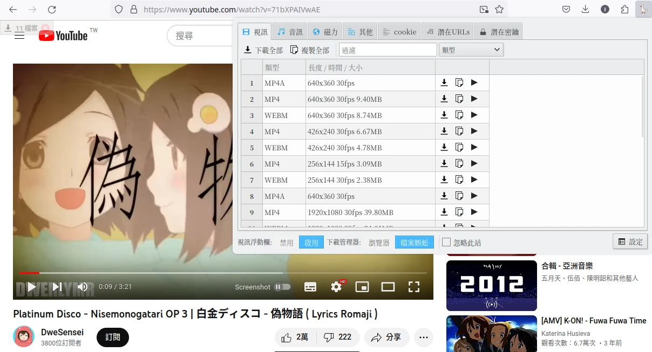Select 禁用 for the video floating bar

(x=287, y=243)
